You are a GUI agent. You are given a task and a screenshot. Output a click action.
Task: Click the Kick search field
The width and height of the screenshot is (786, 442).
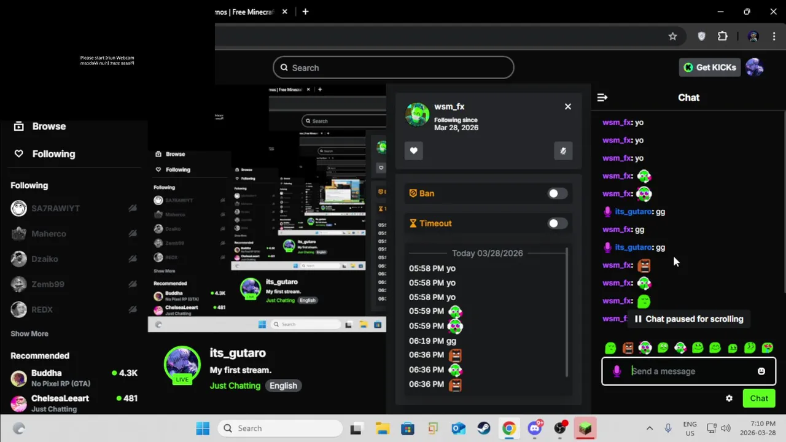[393, 68]
